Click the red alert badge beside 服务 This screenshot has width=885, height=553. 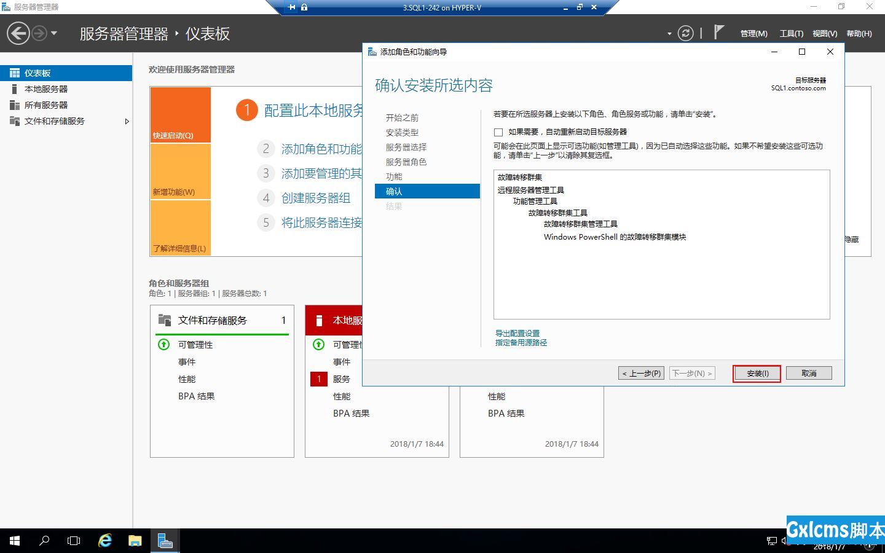(x=319, y=379)
